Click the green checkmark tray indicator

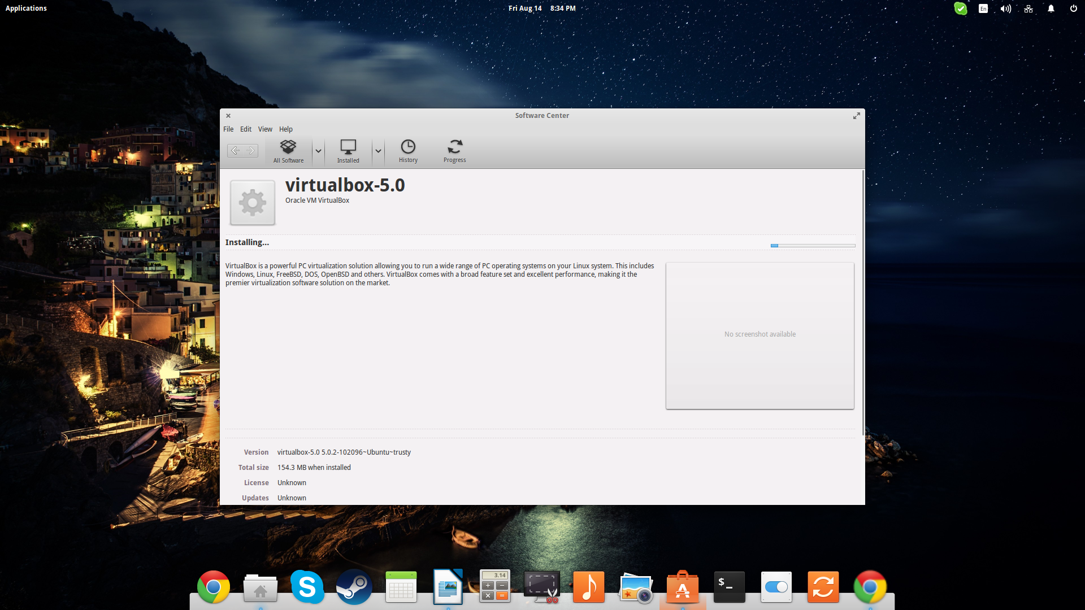pyautogui.click(x=961, y=8)
